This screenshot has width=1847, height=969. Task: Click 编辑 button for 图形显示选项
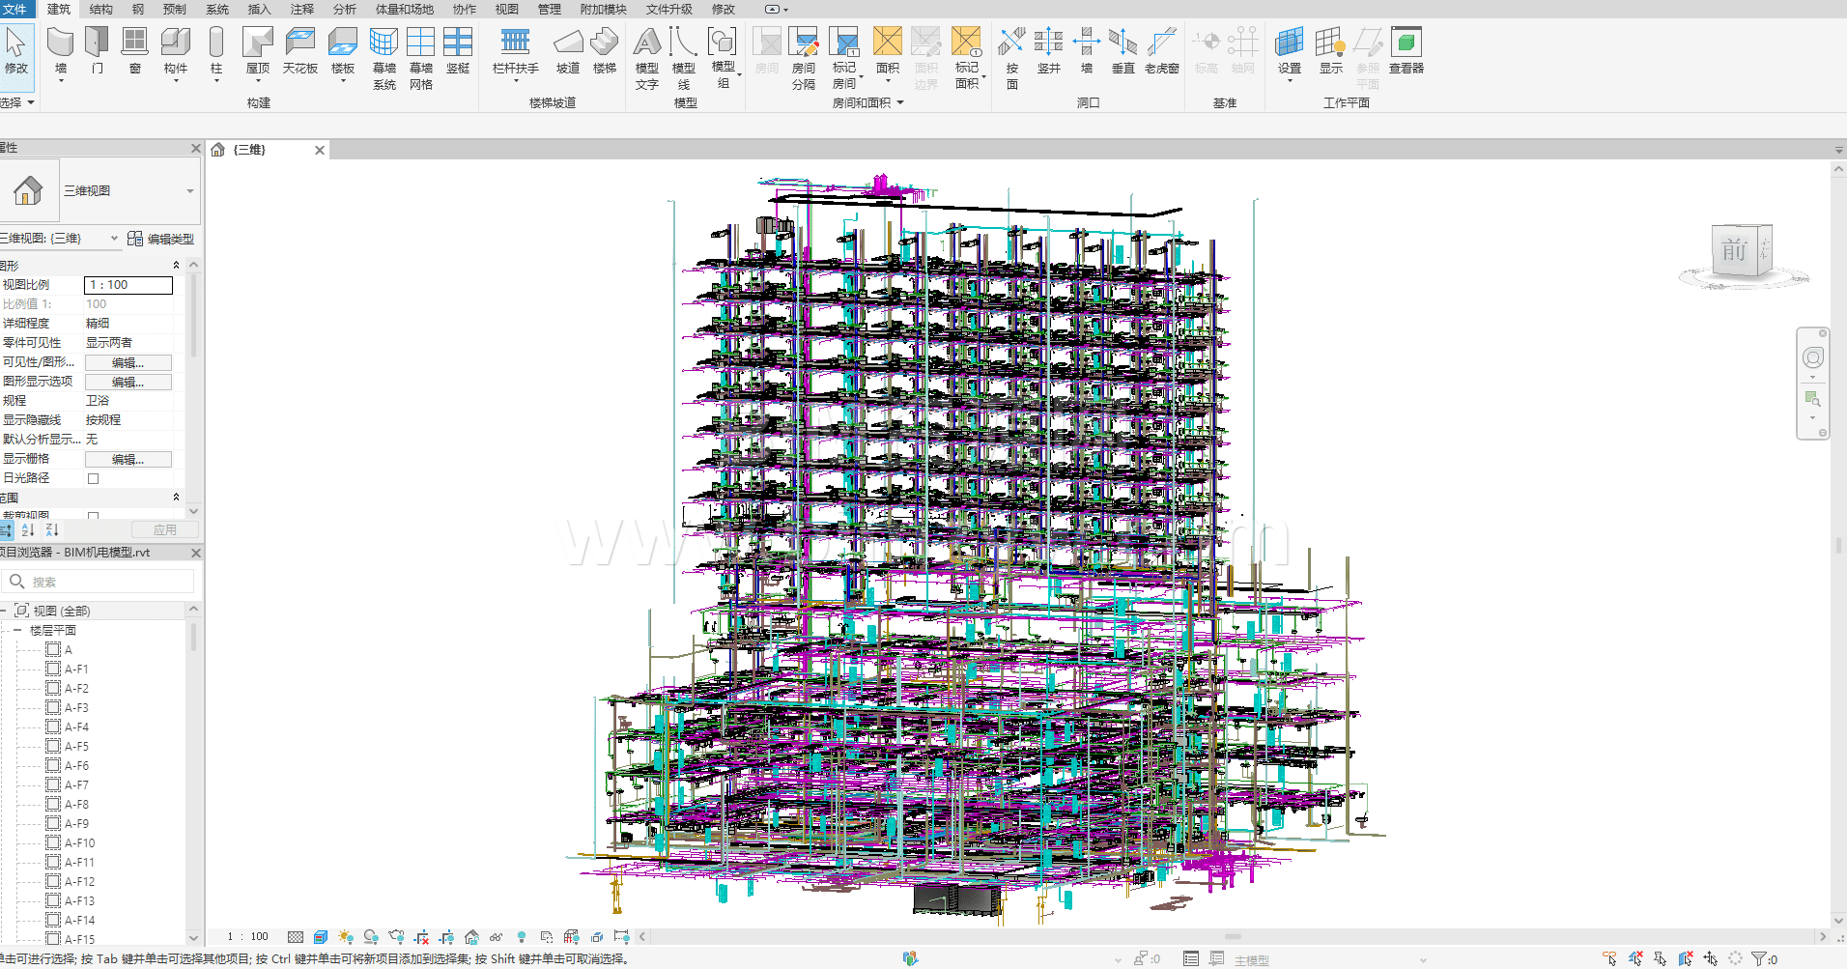click(x=128, y=382)
